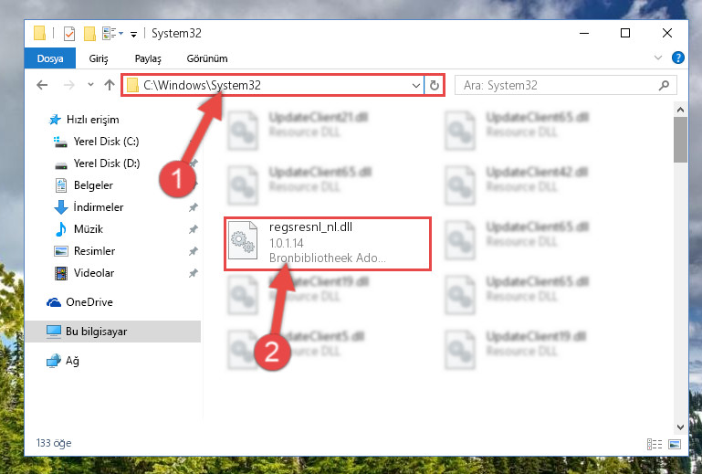Click the pin icon next to Videolar
Screen dimensions: 702x474
click(x=193, y=273)
